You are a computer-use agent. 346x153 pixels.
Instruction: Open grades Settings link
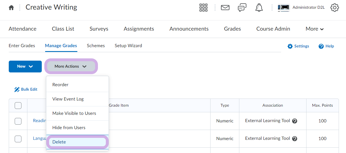(x=298, y=46)
